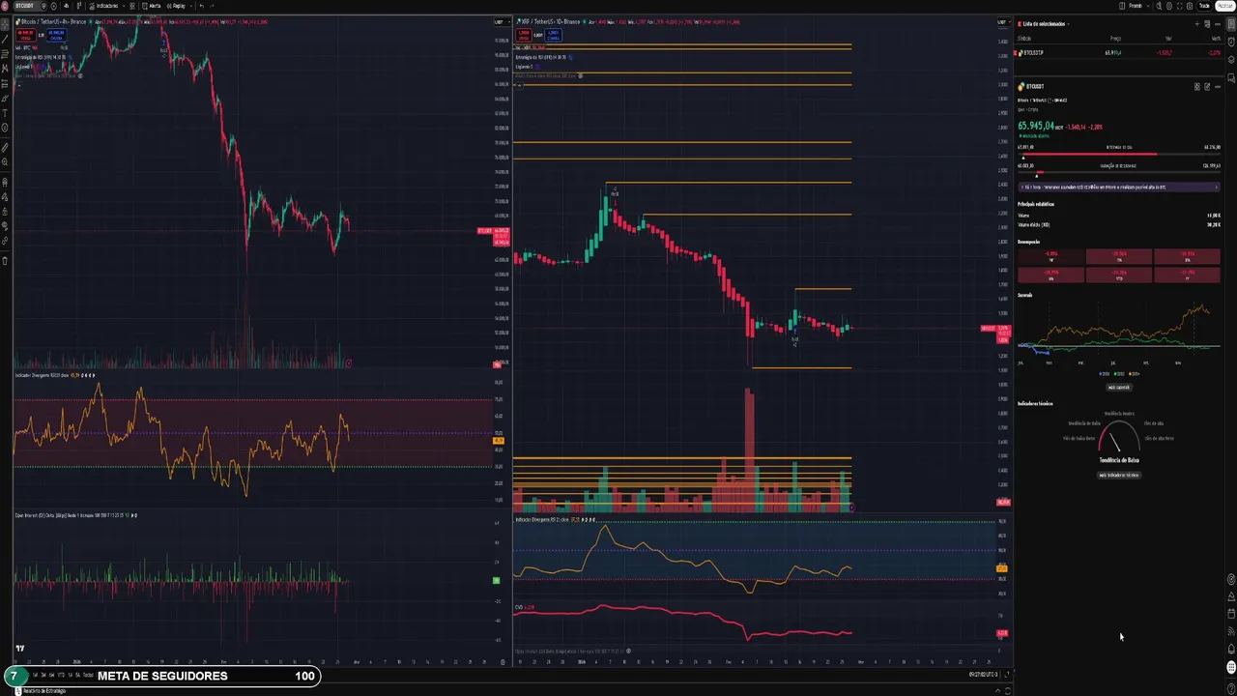Screen dimensions: 1237x696
Task: Open the Indicadores menu
Action: point(102,6)
